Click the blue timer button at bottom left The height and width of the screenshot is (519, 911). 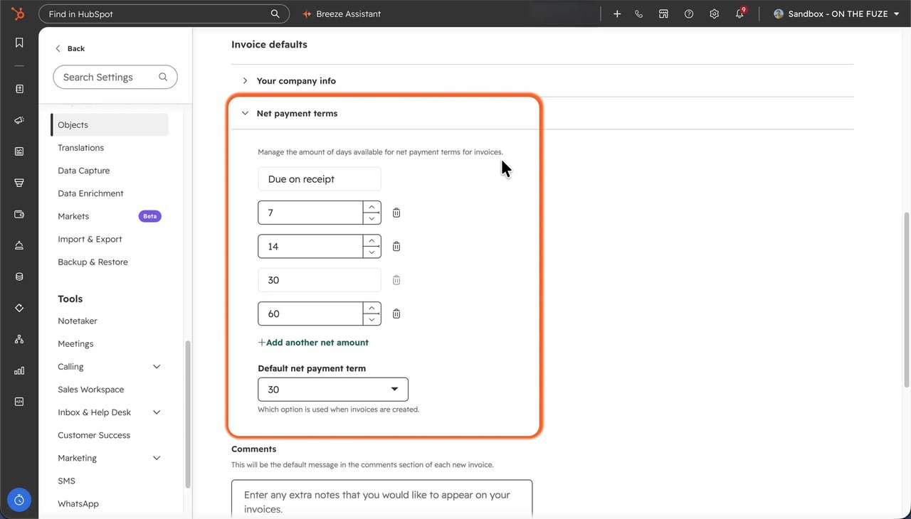click(x=19, y=500)
